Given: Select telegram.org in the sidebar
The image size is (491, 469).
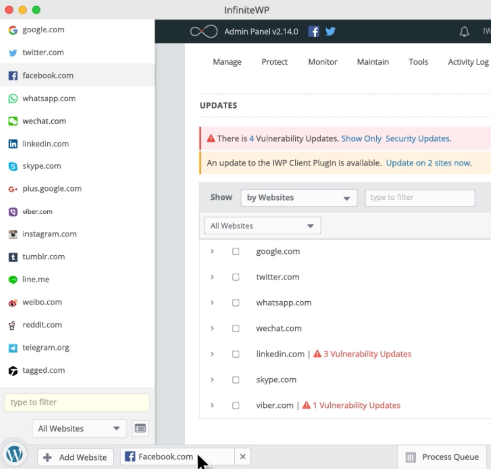Looking at the screenshot, I should point(78,348).
